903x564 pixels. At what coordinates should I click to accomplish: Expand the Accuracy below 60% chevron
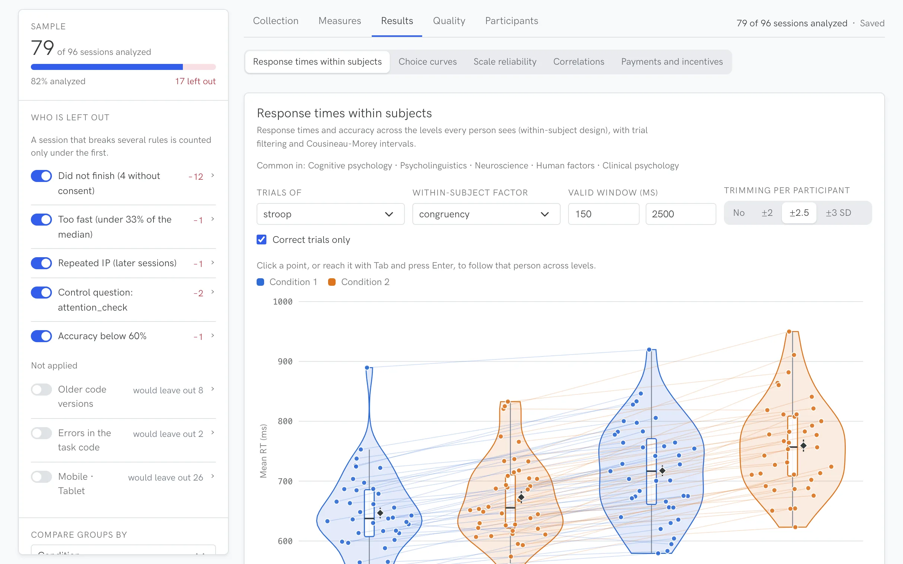point(213,335)
